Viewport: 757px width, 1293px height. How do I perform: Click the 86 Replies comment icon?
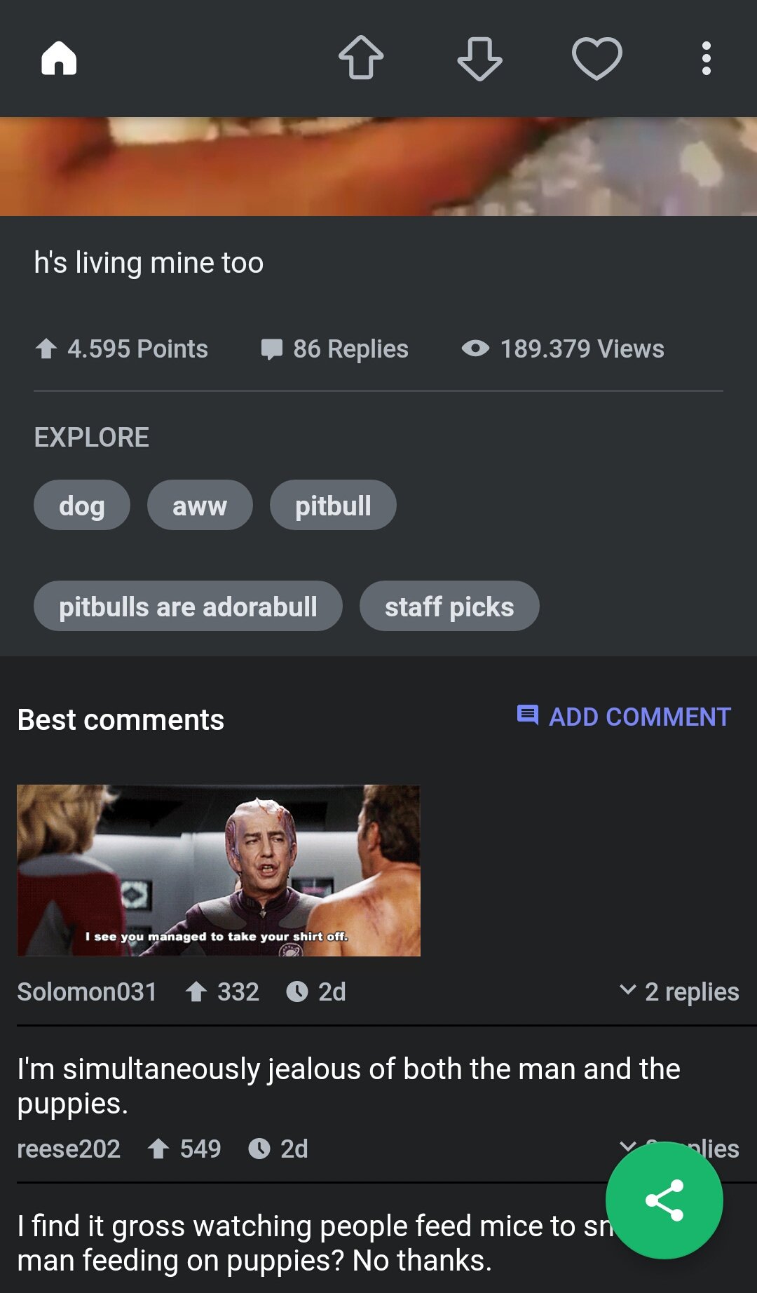(x=271, y=349)
